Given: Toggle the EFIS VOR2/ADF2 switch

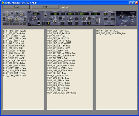Looking at the screenshot, I should click(25, 19).
